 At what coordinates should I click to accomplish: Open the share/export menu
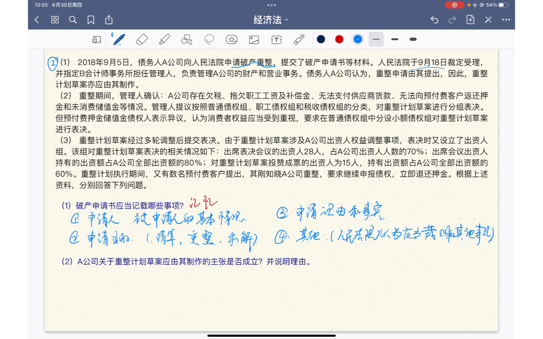coord(108,19)
